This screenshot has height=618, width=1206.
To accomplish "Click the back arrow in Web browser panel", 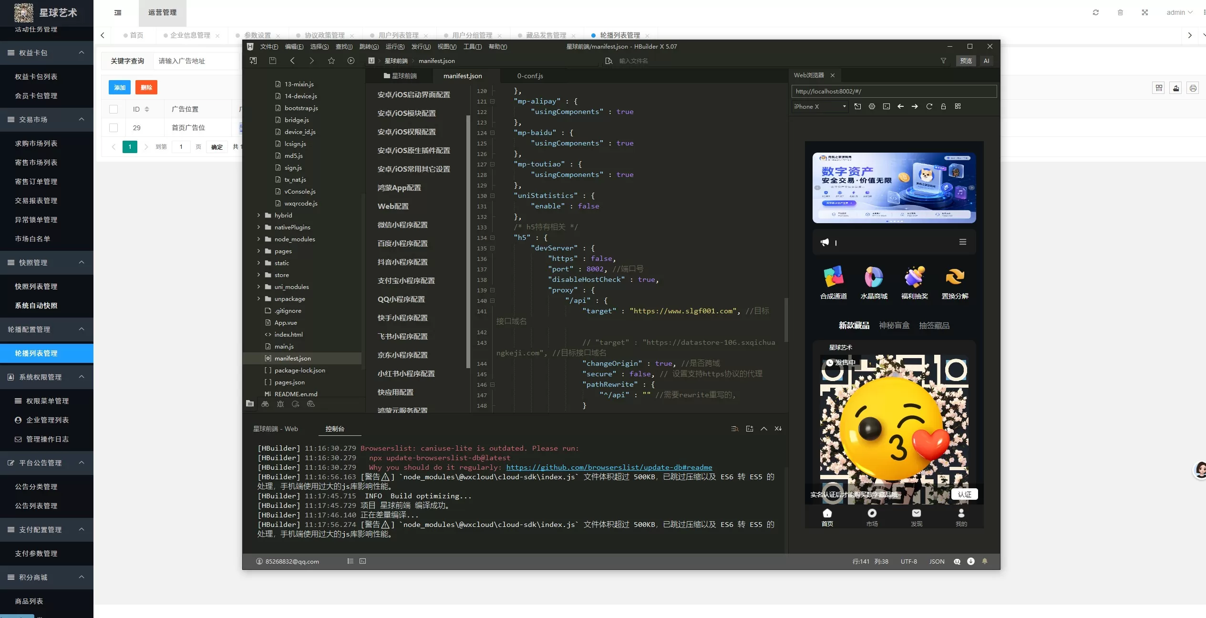I will tap(900, 106).
